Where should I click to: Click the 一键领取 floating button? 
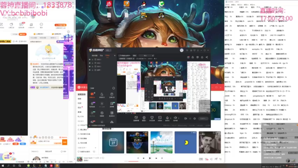point(7,156)
